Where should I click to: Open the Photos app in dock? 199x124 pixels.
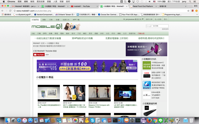(x=75, y=120)
